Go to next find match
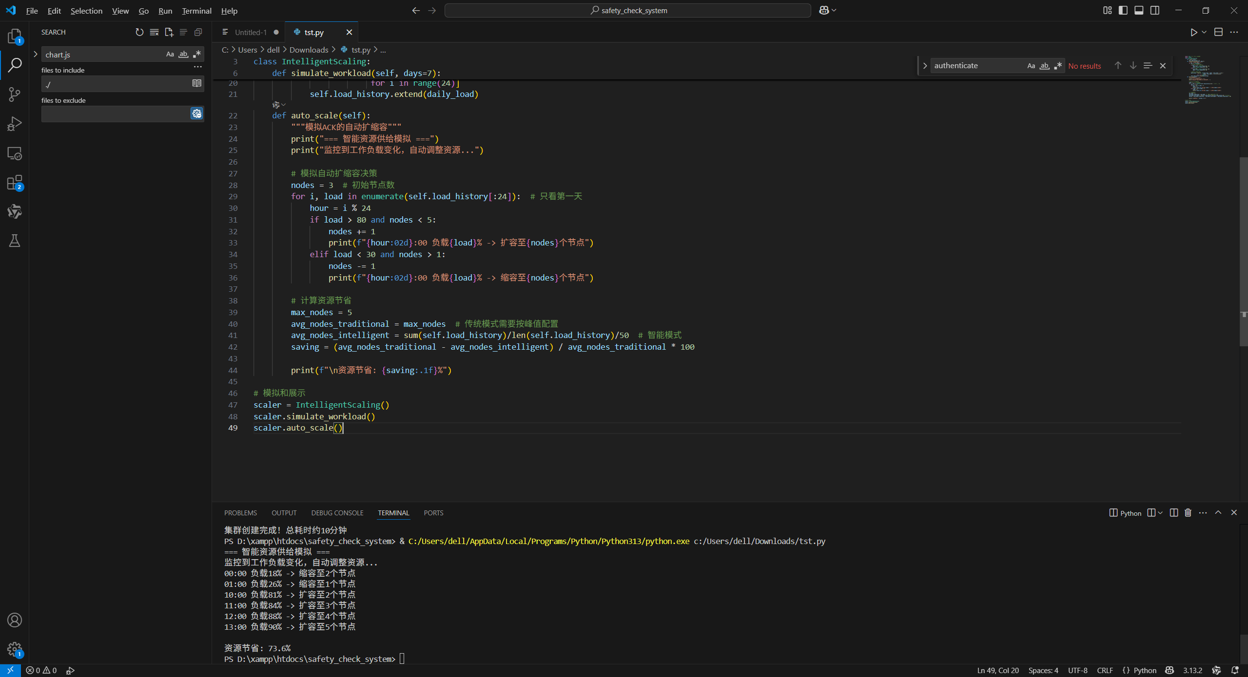The height and width of the screenshot is (677, 1248). (x=1133, y=66)
